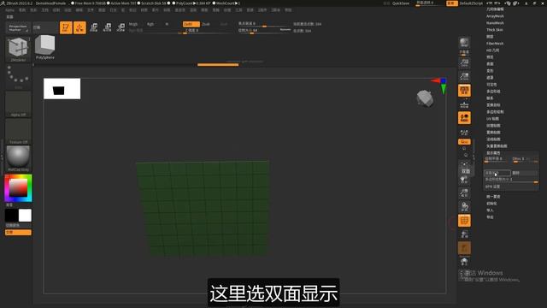Collapse the 显示属性 section
The width and height of the screenshot is (547, 308).
pyautogui.click(x=493, y=153)
